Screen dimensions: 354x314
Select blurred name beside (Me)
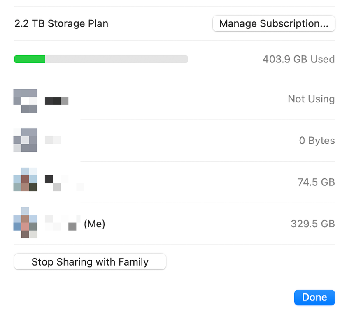pyautogui.click(x=61, y=222)
